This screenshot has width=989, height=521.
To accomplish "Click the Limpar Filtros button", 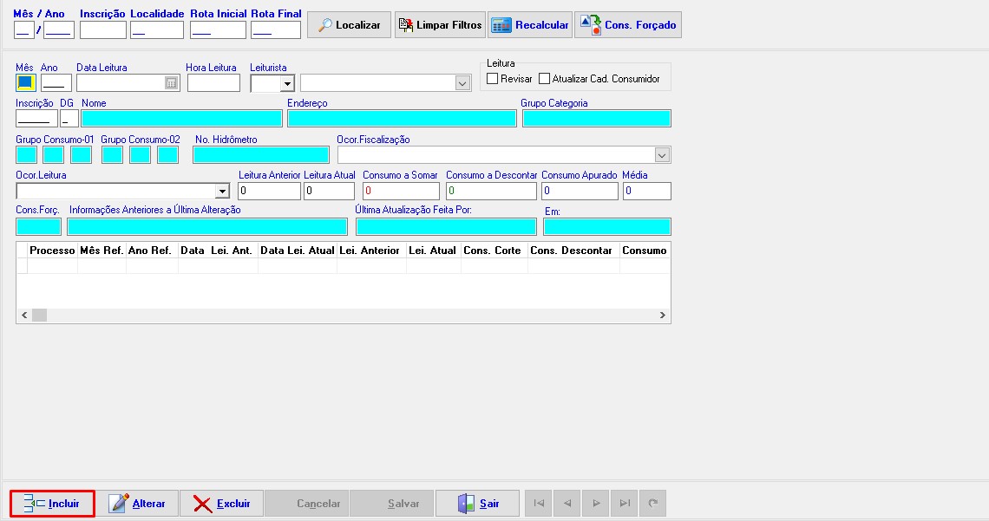I will tap(439, 25).
